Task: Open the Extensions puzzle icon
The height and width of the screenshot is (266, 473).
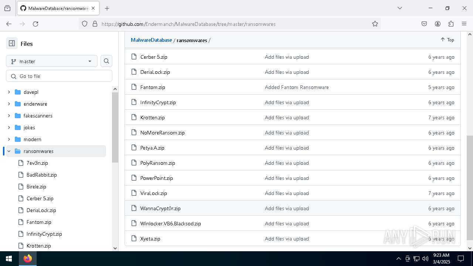Action: tap(451, 24)
